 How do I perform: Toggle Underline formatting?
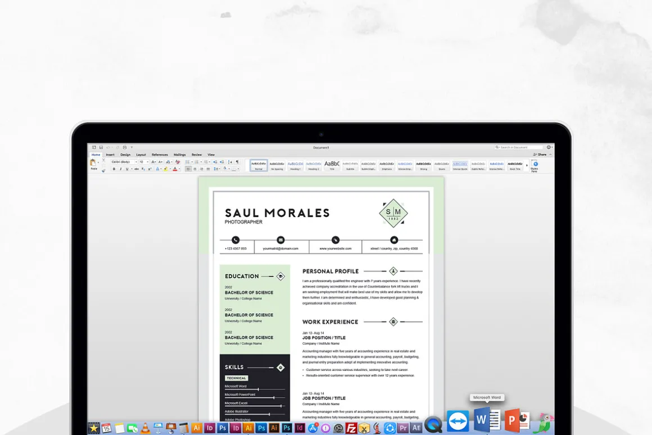(x=127, y=169)
